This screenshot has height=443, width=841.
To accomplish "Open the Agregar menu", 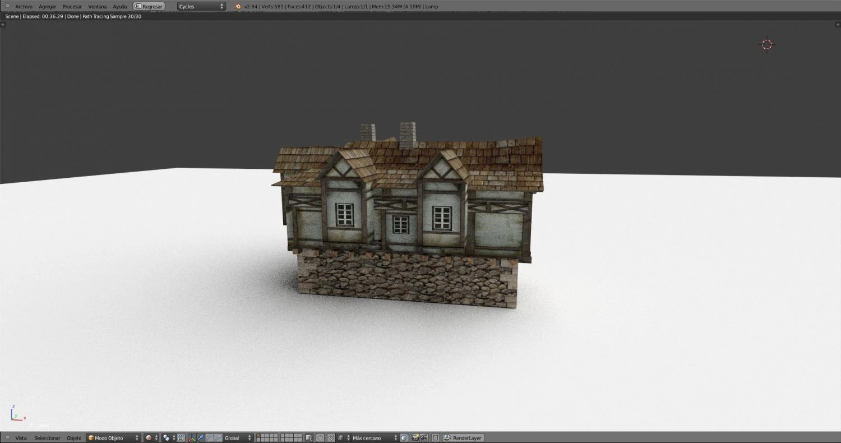I will pos(47,6).
